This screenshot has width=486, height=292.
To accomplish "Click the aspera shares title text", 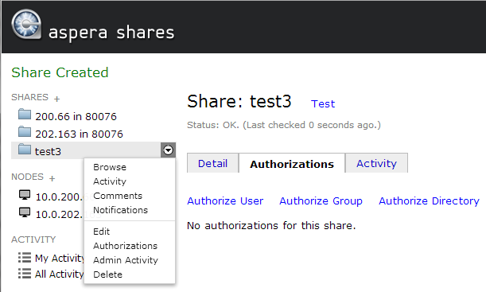I will coord(111,33).
